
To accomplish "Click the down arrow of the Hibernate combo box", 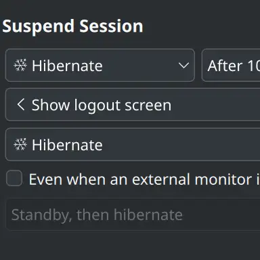I will (183, 66).
